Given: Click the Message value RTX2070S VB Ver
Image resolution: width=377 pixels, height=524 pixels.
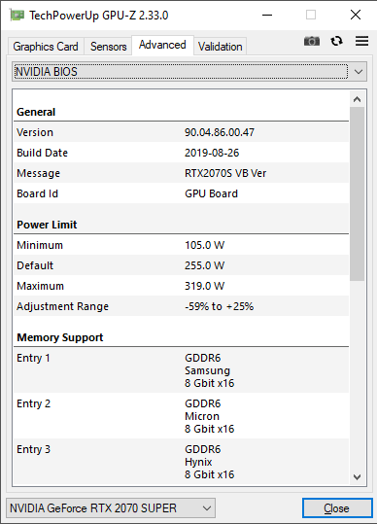Looking at the screenshot, I should tap(225, 173).
